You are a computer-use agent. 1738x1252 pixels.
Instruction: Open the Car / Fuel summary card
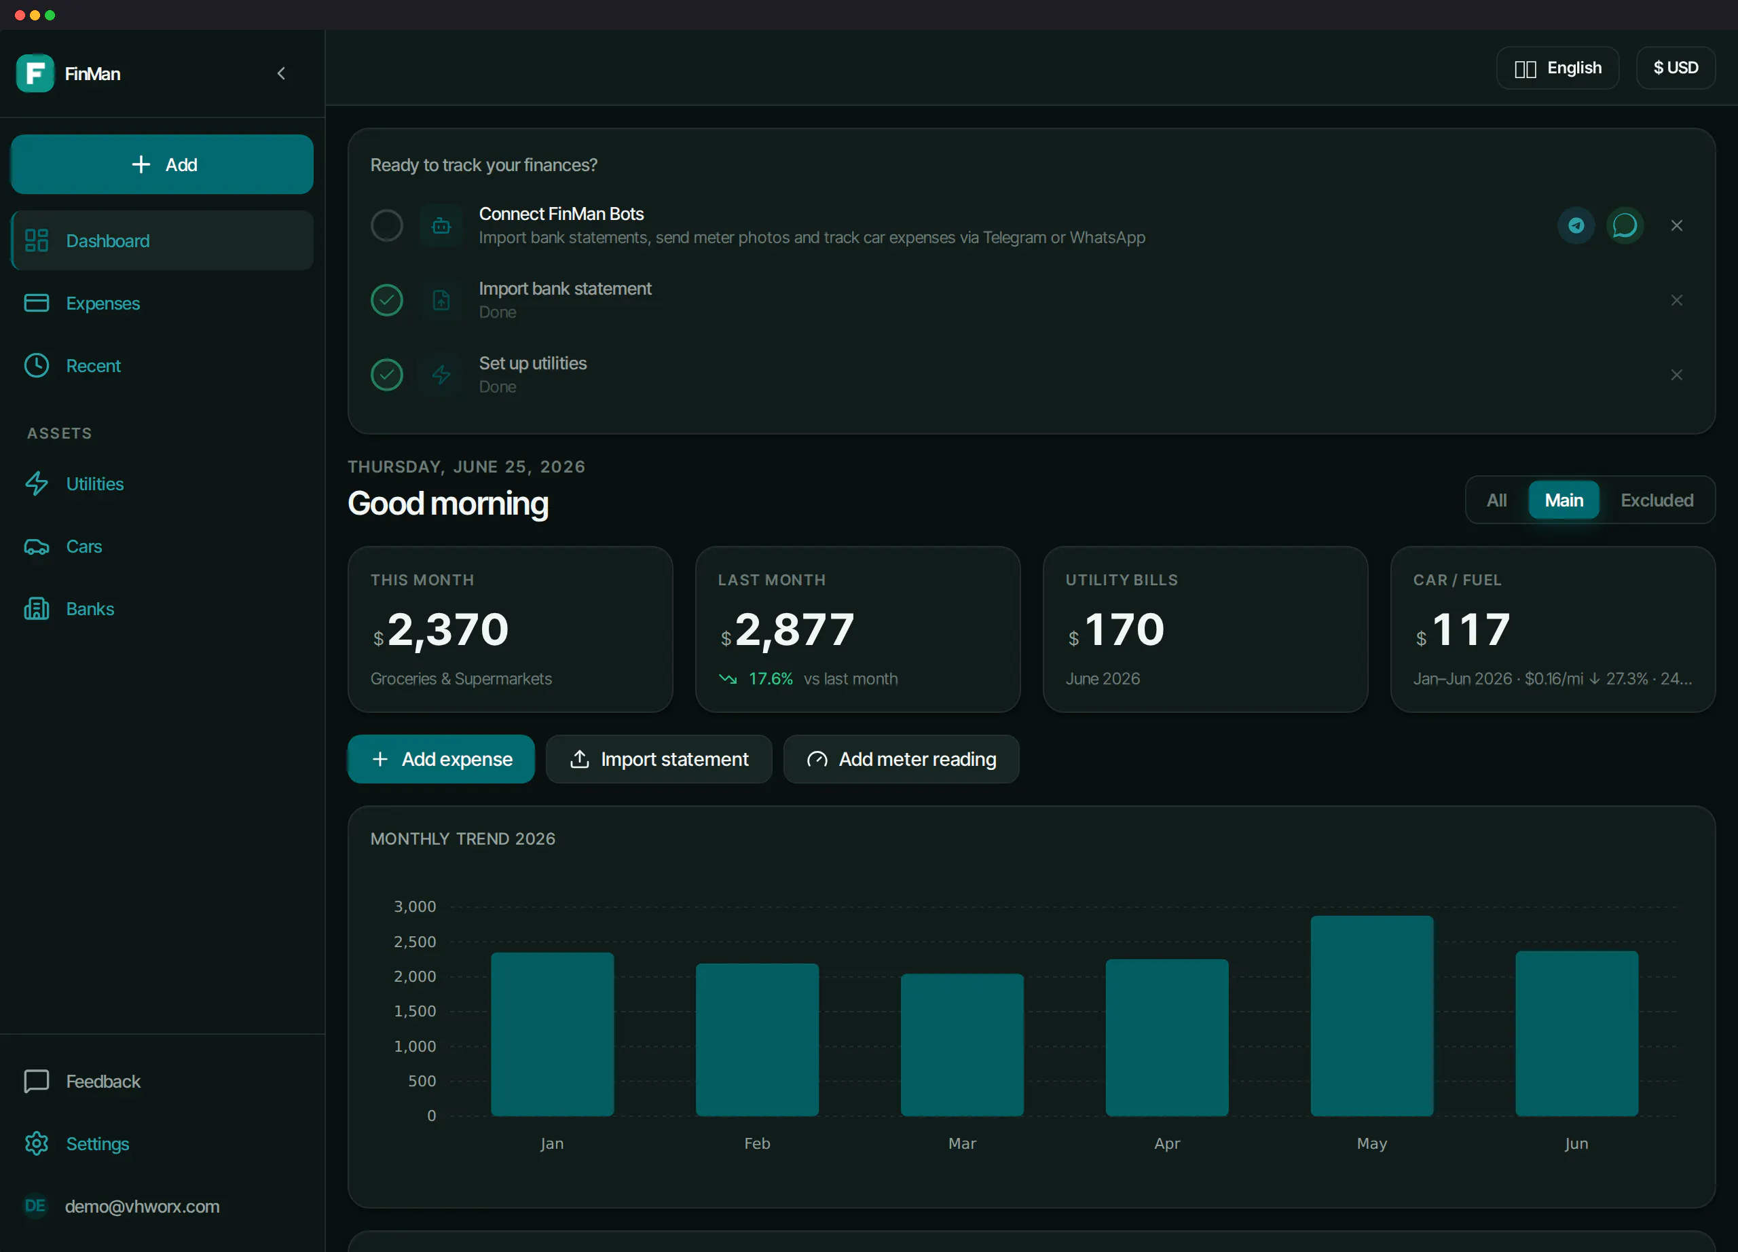pos(1553,630)
